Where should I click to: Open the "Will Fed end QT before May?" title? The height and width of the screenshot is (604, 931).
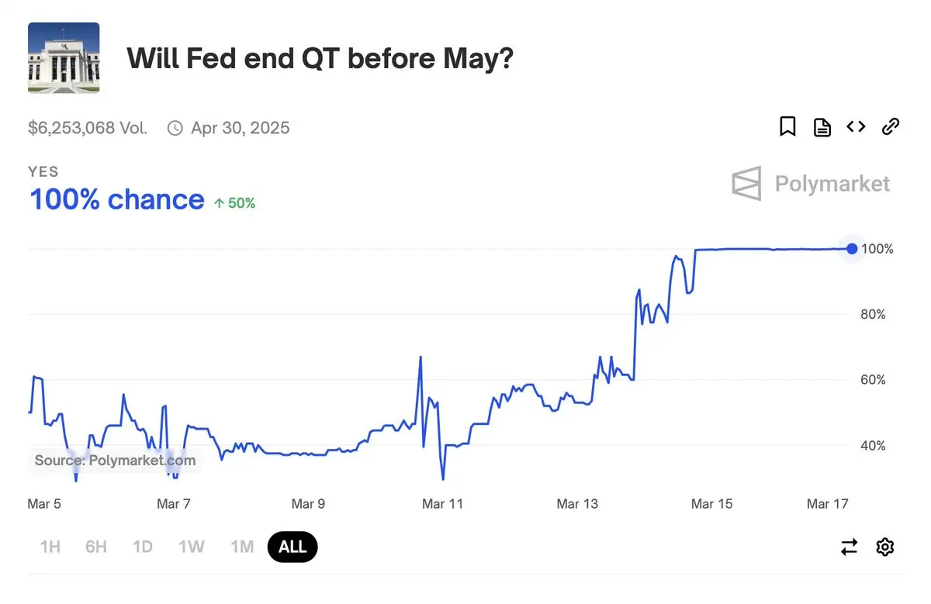(x=320, y=59)
